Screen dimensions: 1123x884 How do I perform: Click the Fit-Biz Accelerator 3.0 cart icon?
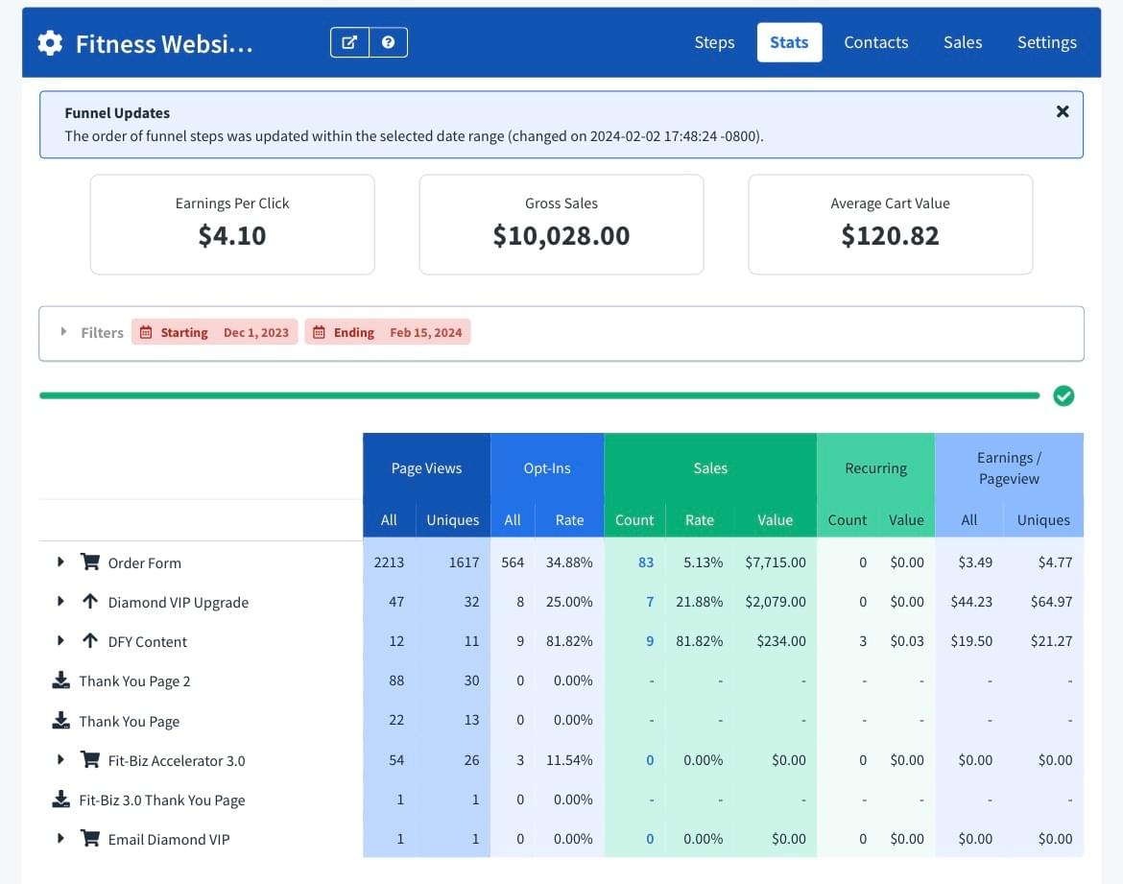90,760
